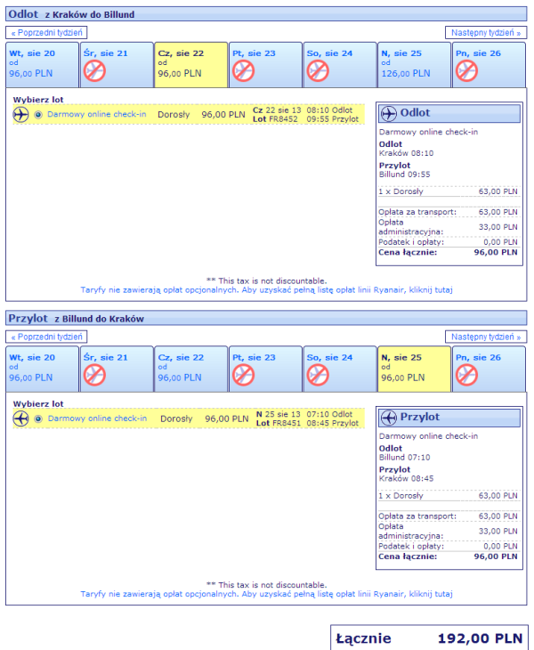Click 'Kraków 08:45' in Przylot summary
This screenshot has height=650, width=534.
406,479
